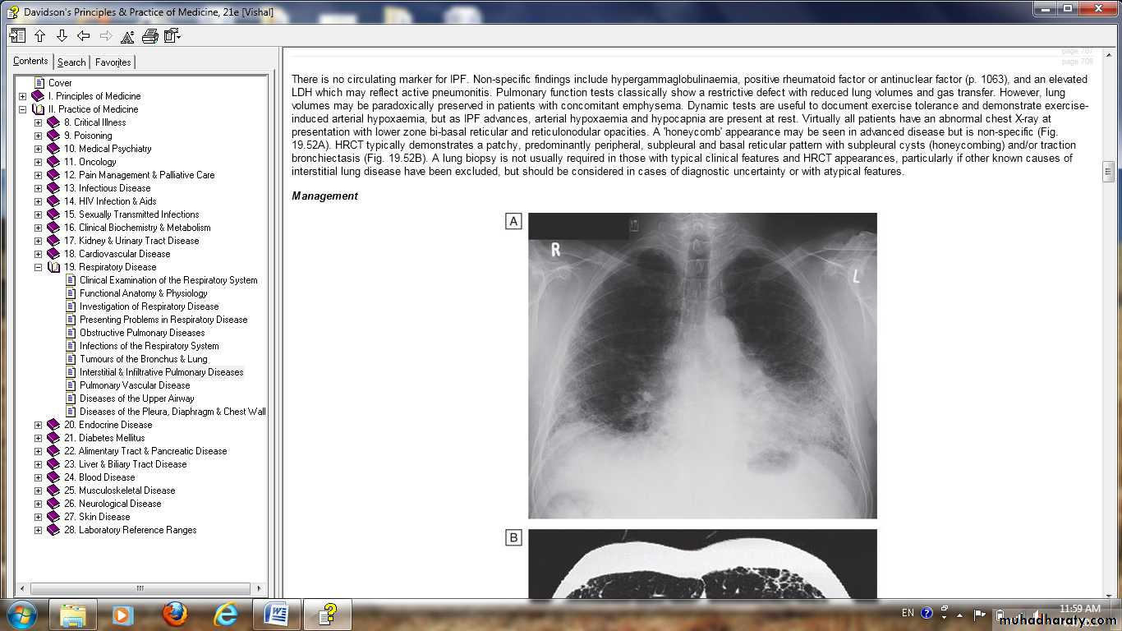Open Tumours of the Bronchus & Lung topic
Viewport: 1122px width, 631px height.
pyautogui.click(x=143, y=359)
